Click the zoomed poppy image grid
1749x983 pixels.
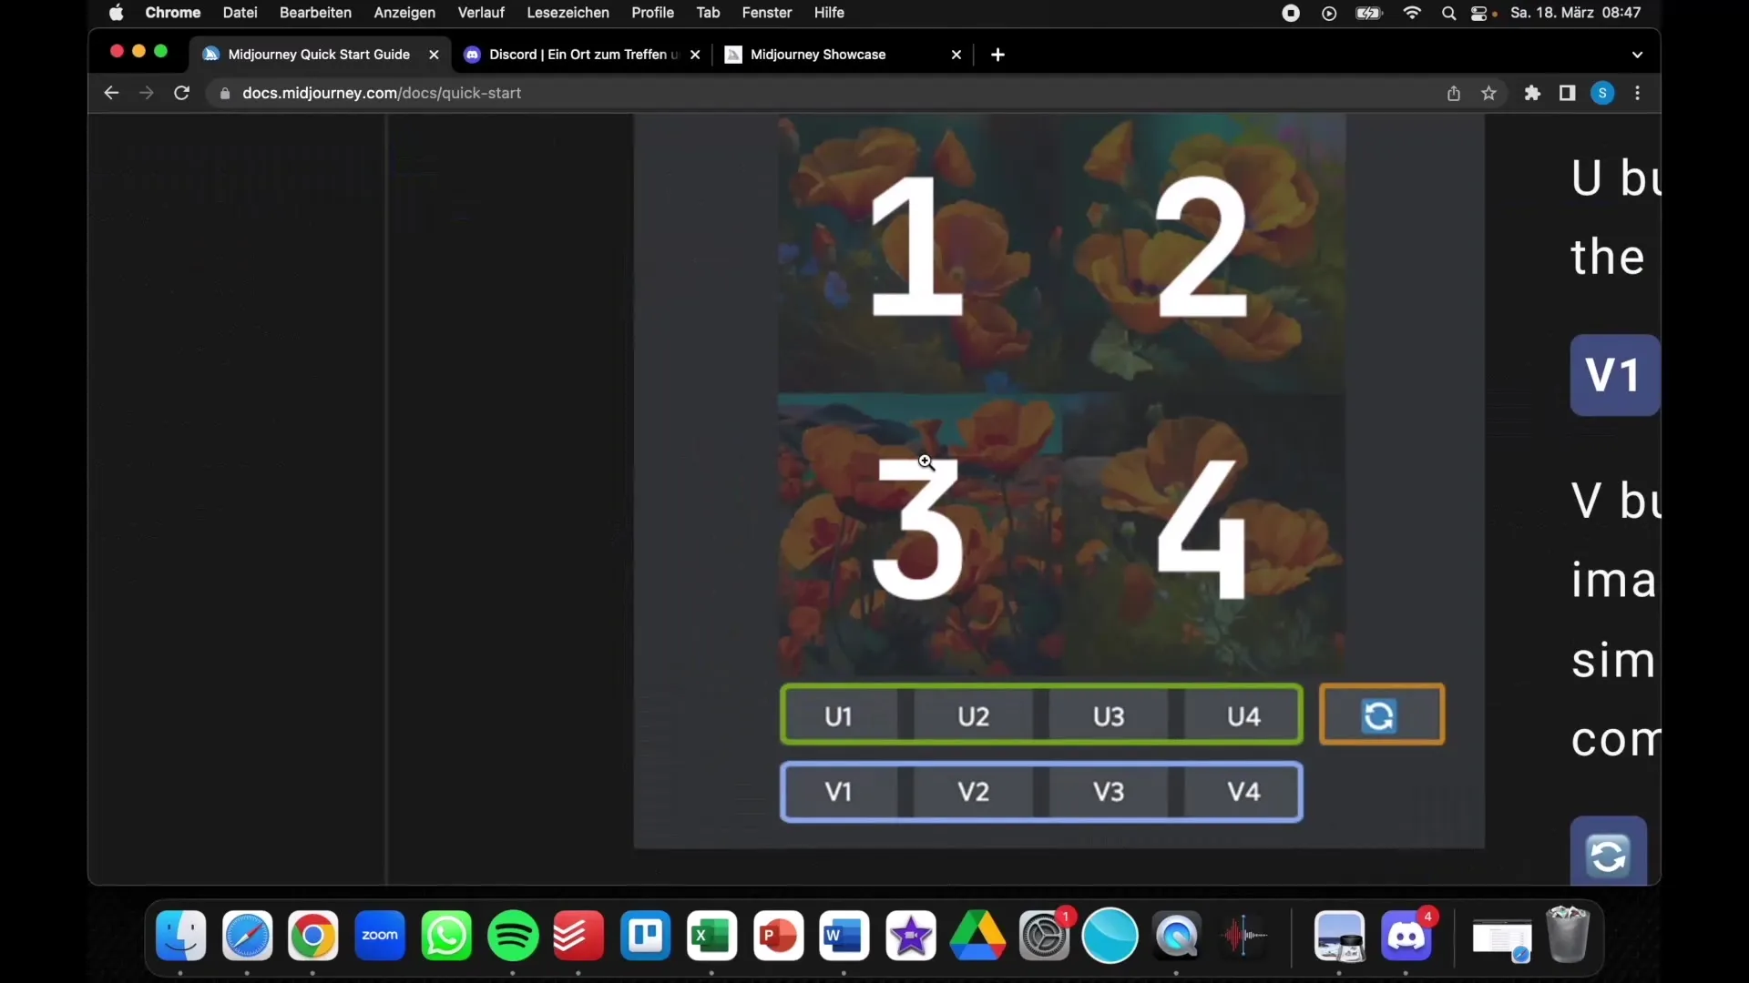[1061, 395]
